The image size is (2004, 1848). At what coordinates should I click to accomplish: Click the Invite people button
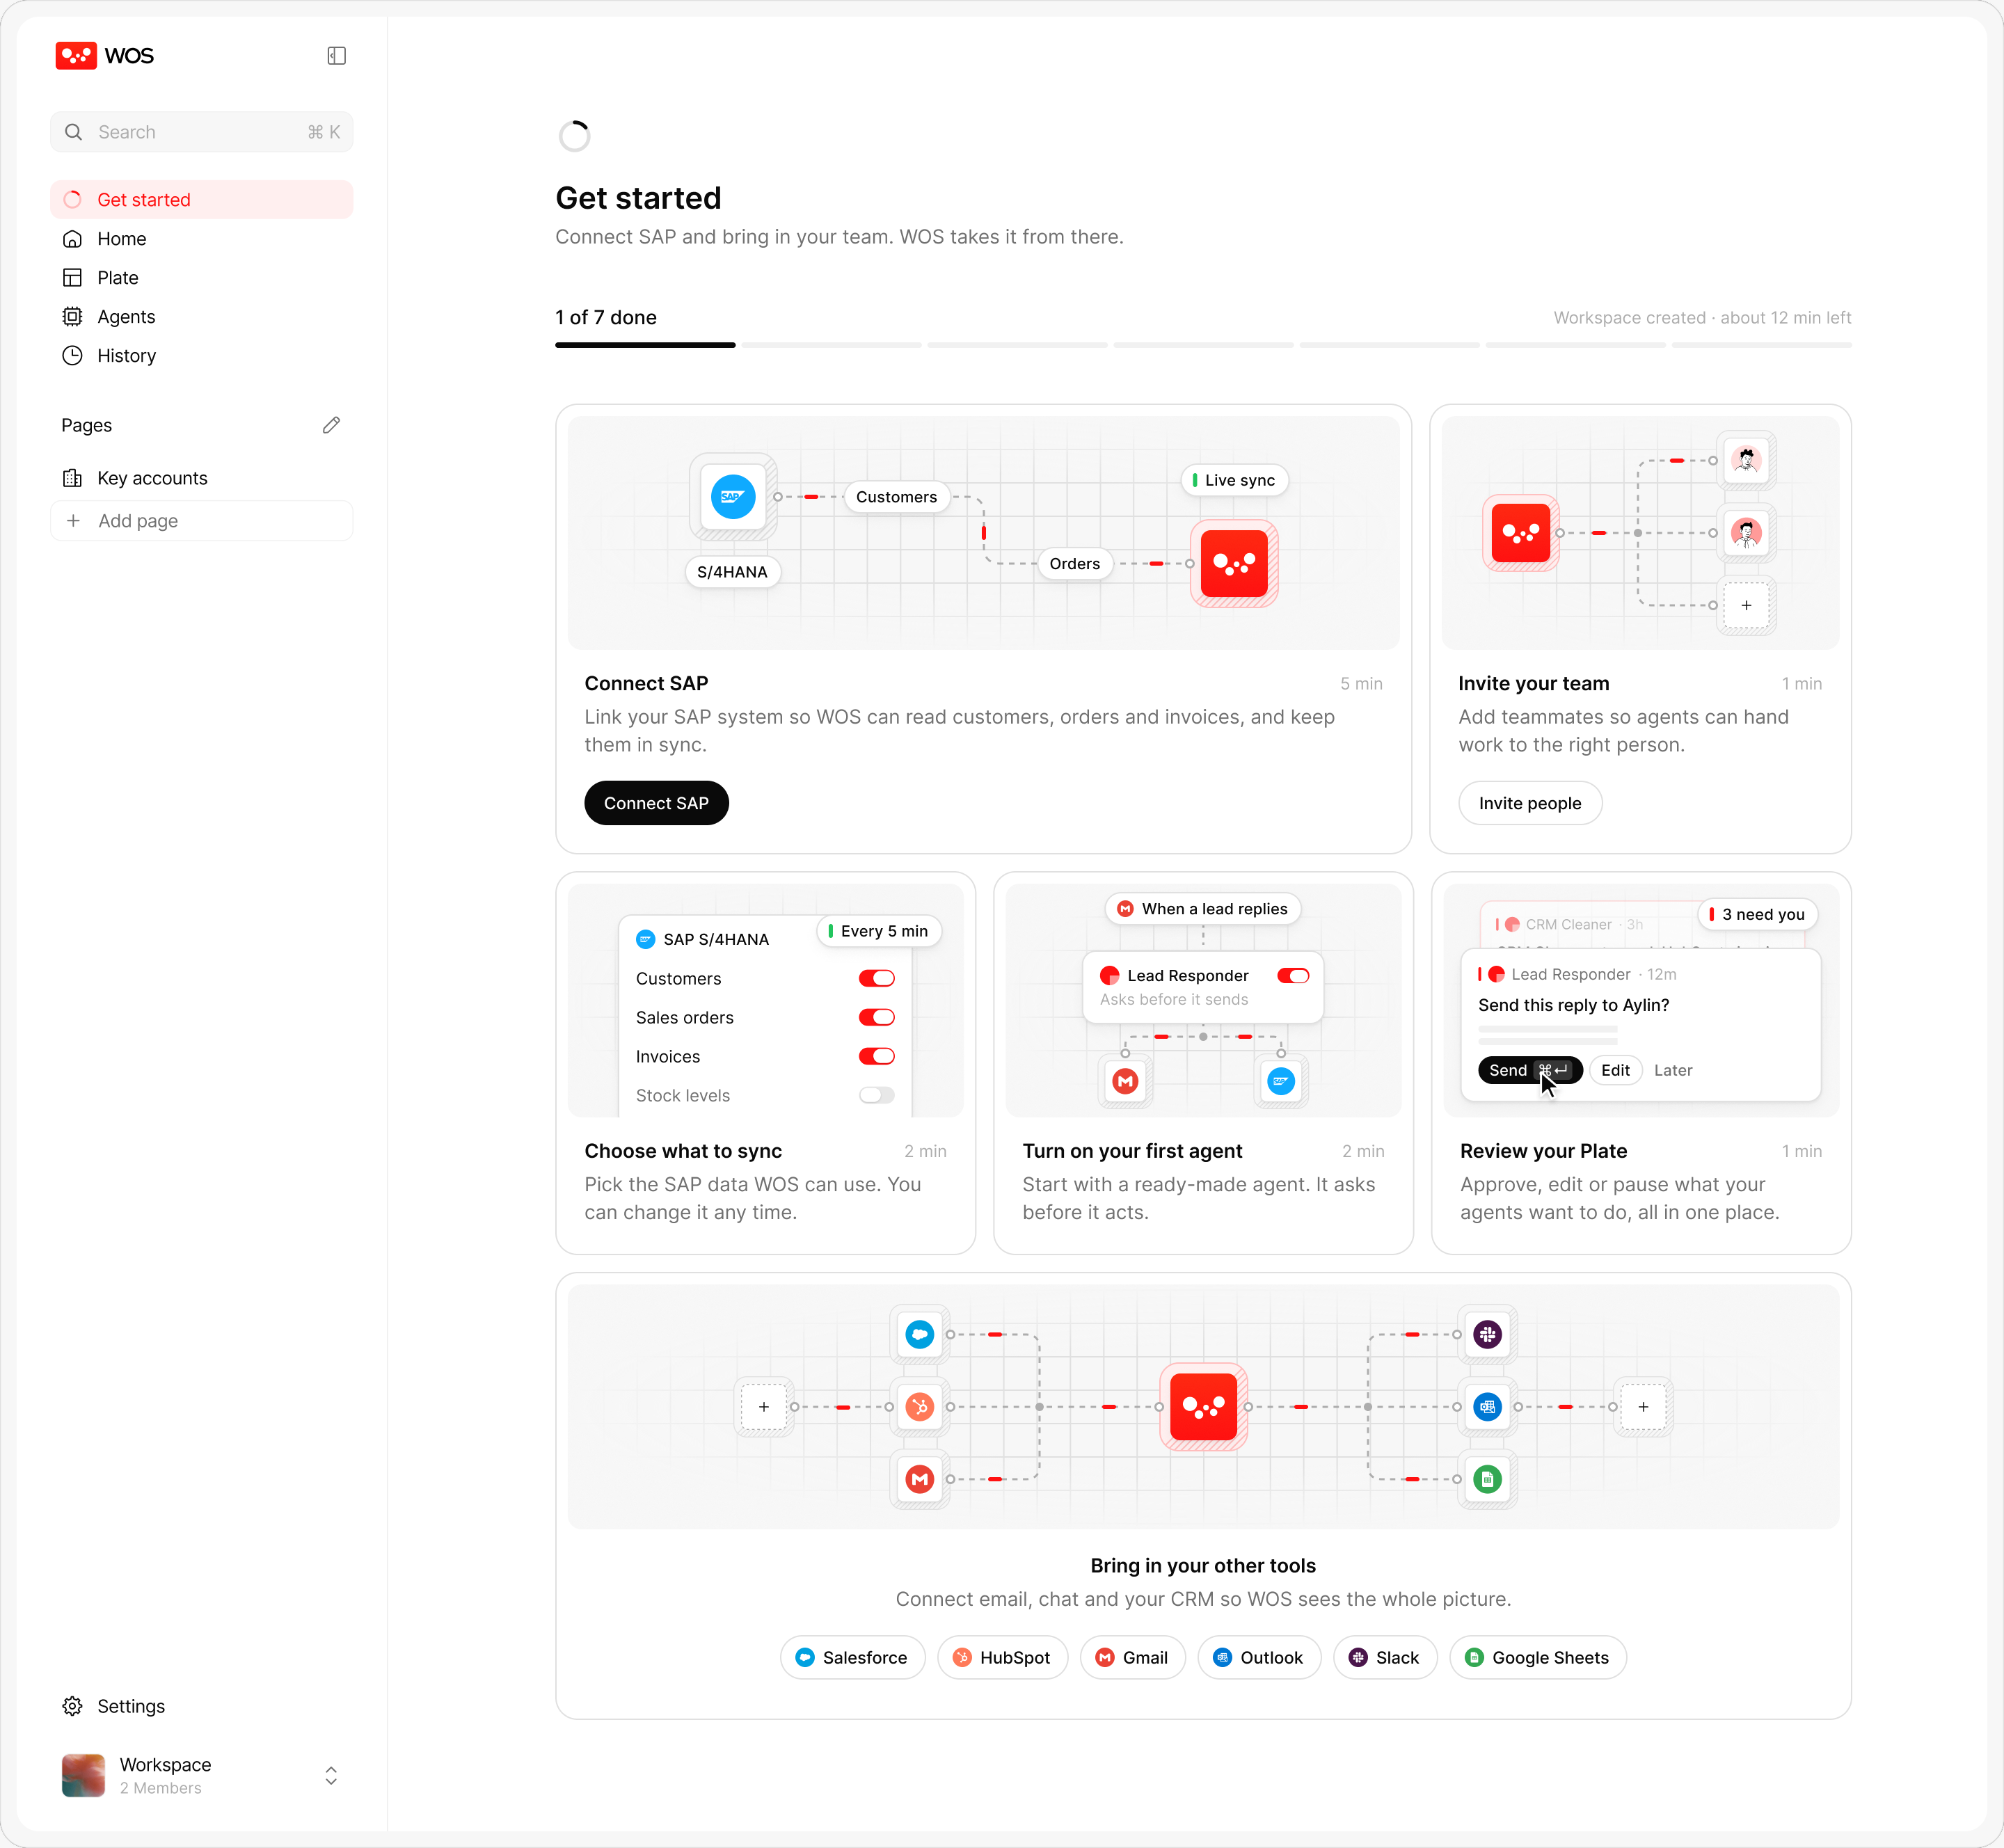(1530, 803)
